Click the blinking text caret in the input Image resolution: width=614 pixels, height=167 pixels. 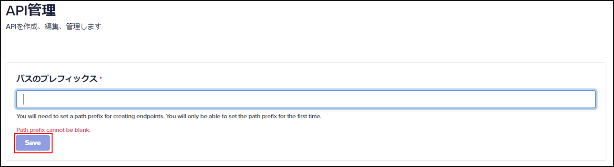(23, 99)
